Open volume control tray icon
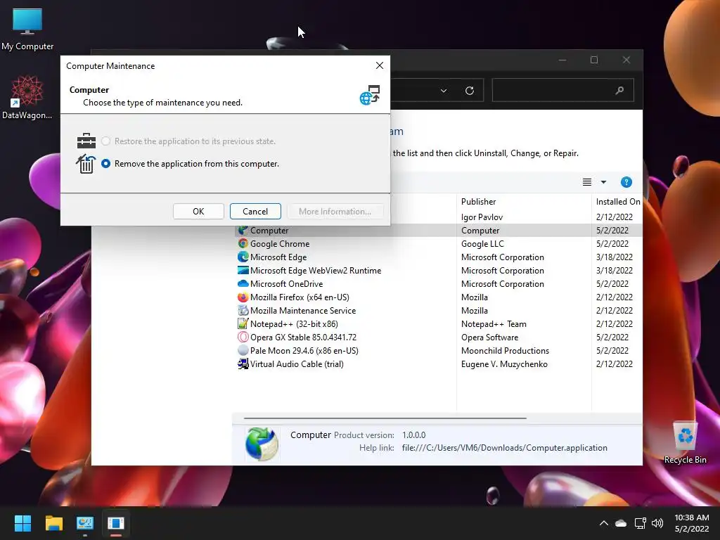720x540 pixels. point(657,523)
